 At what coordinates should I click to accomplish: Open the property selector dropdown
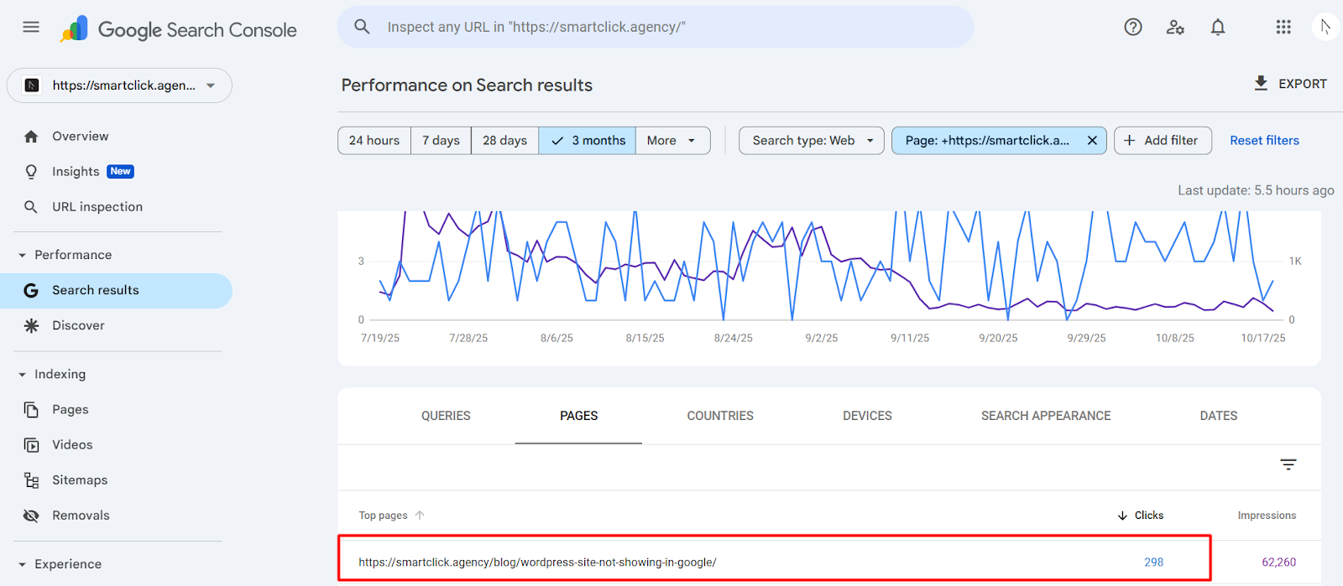pyautogui.click(x=119, y=86)
